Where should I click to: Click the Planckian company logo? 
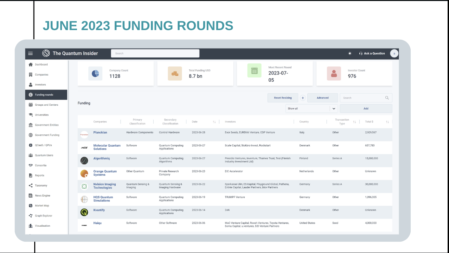coord(84,135)
